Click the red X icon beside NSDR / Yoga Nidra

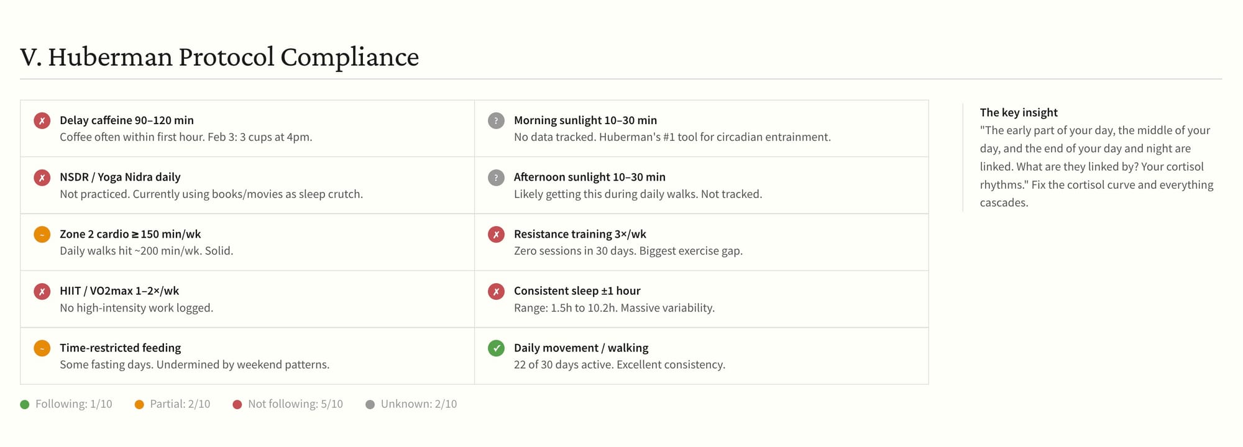pos(42,178)
